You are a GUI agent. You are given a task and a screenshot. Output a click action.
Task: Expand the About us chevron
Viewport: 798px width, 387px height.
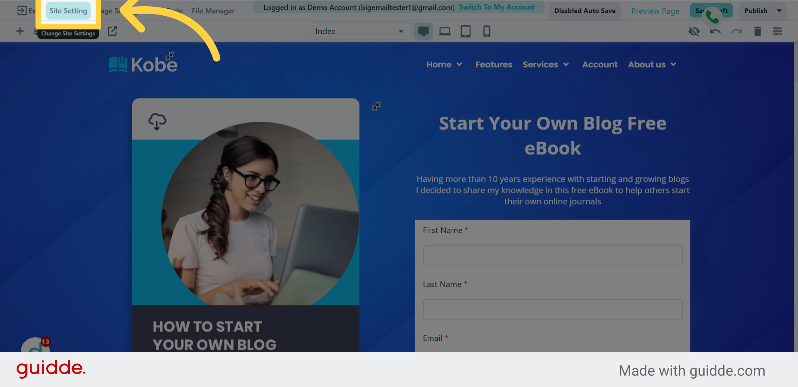coord(673,64)
